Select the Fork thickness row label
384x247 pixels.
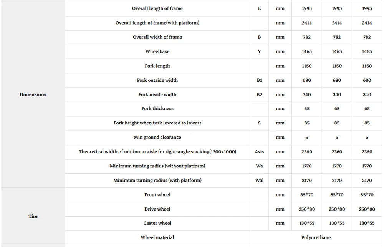tap(157, 109)
